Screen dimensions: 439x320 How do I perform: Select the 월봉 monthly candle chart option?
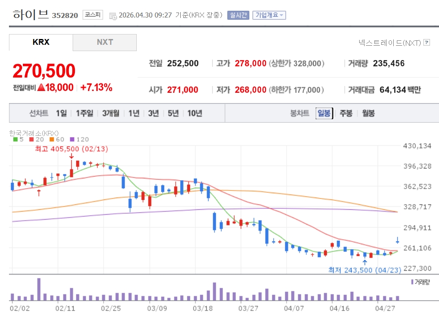click(368, 113)
